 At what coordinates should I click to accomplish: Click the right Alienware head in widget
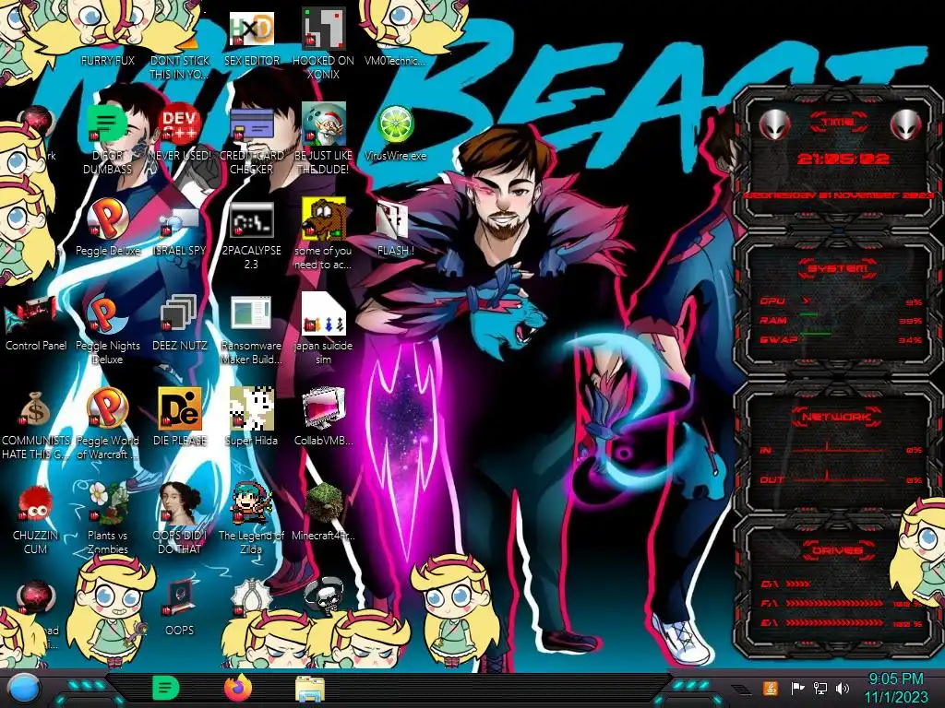tap(906, 125)
